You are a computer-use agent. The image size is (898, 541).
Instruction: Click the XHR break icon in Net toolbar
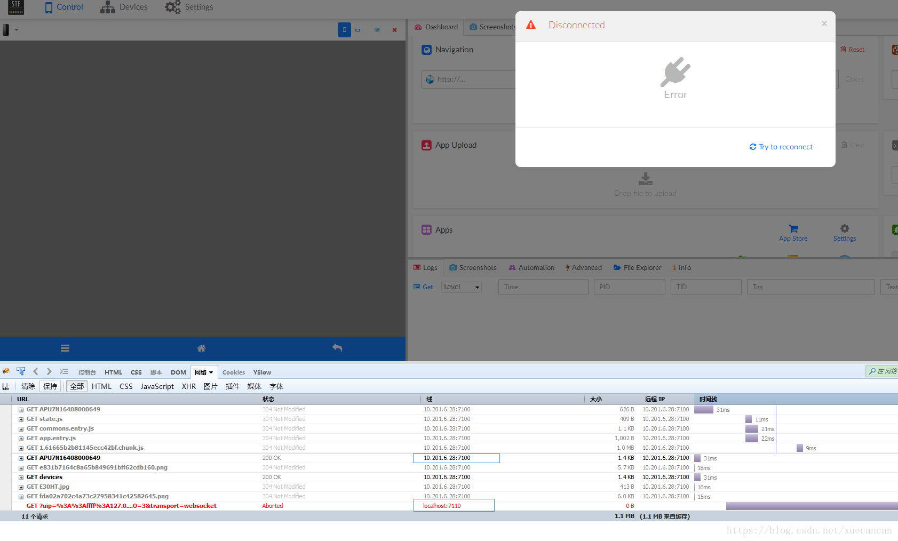click(x=6, y=387)
